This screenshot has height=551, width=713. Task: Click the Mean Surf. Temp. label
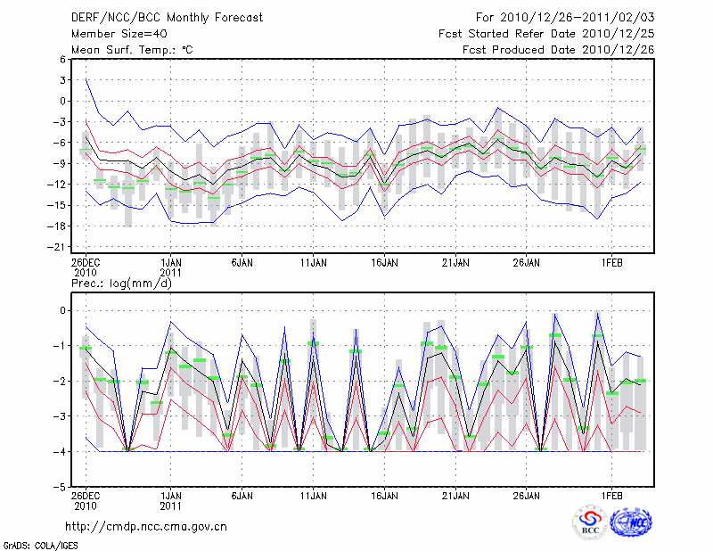tap(132, 50)
